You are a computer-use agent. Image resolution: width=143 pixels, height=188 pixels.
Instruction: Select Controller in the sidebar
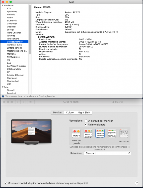(12, 24)
